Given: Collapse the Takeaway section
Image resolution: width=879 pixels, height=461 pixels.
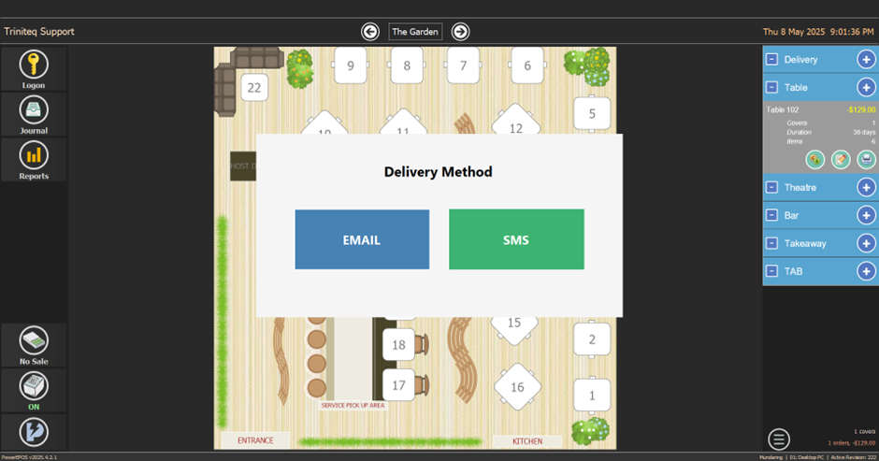Looking at the screenshot, I should [771, 243].
